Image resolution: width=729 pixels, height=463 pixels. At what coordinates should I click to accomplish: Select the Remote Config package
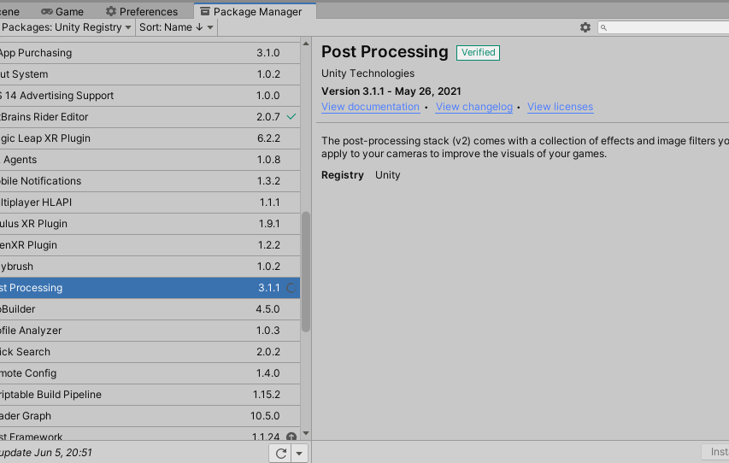click(x=150, y=374)
